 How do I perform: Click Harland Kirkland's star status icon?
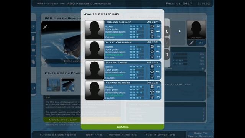coord(152,31)
